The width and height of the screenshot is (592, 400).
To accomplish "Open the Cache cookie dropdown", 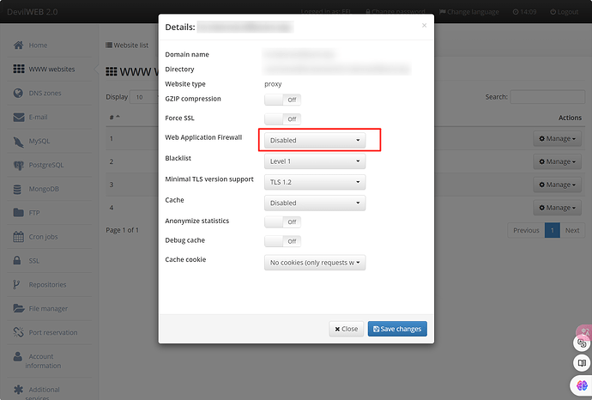I will coord(315,263).
